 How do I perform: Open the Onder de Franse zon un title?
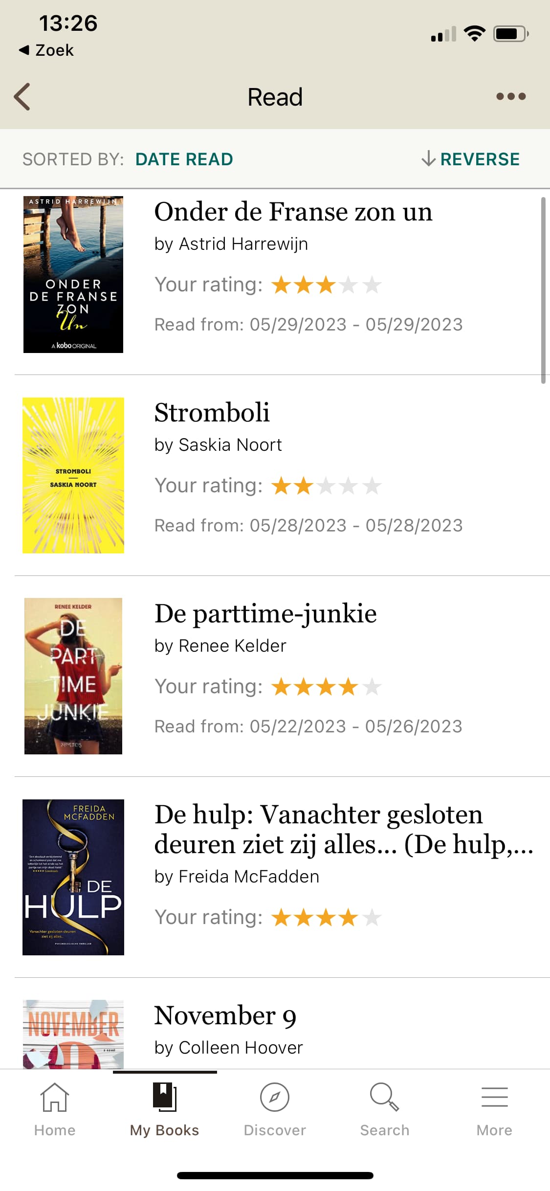tap(293, 212)
